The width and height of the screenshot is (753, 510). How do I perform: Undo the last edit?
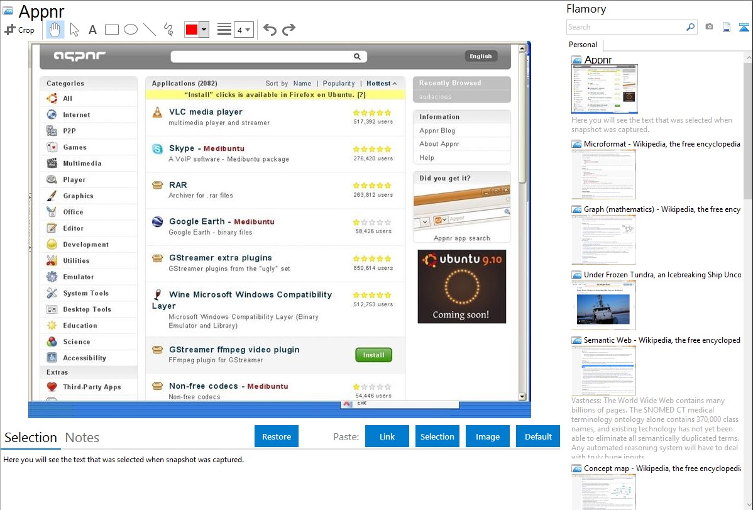[270, 30]
